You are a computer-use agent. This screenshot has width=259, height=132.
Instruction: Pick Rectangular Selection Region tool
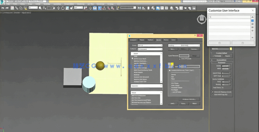click(x=49, y=8)
